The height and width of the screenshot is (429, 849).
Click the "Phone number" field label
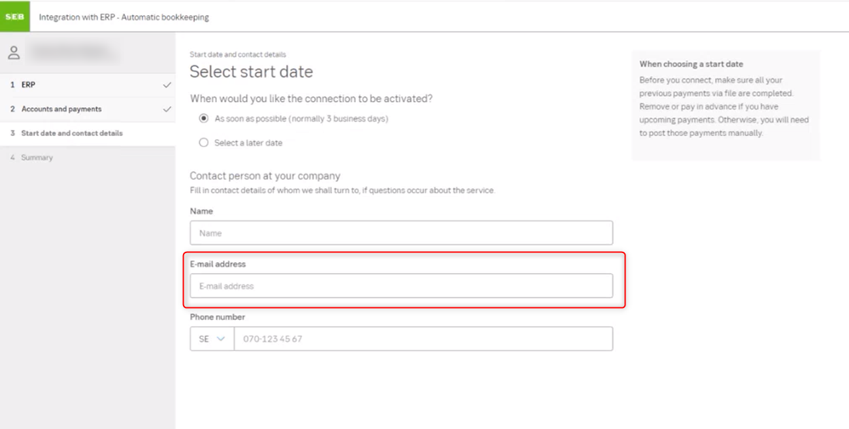tap(217, 317)
